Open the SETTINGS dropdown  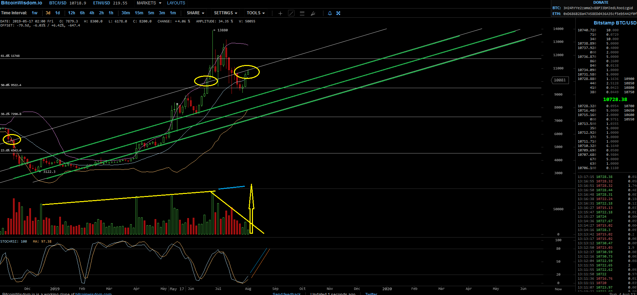coord(225,13)
